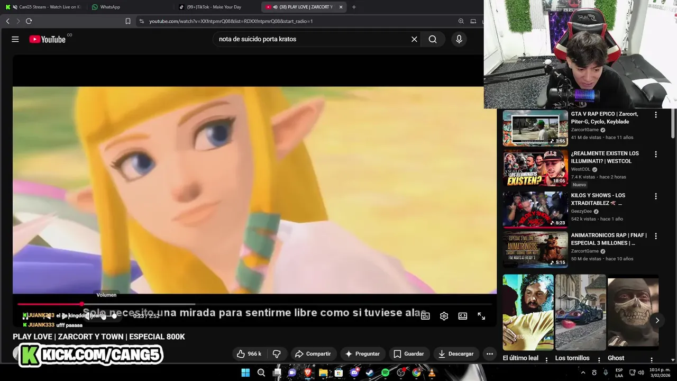
Task: Open a new browser tab
Action: (354, 7)
